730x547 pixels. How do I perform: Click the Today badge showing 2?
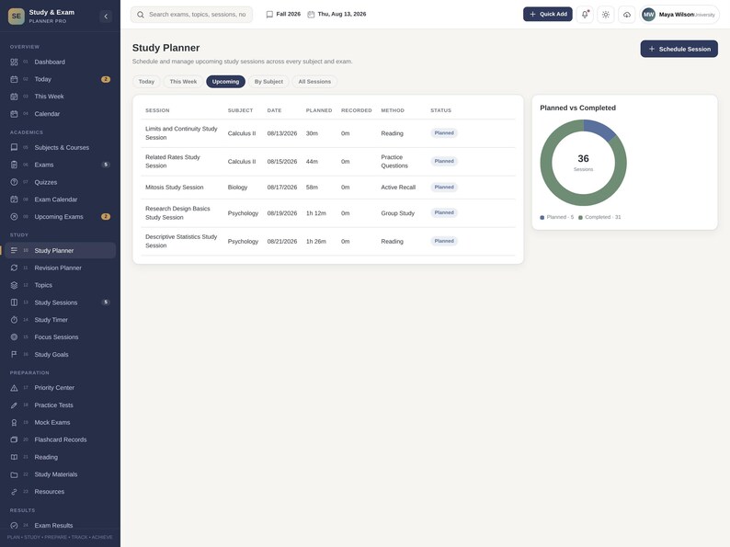(x=106, y=79)
